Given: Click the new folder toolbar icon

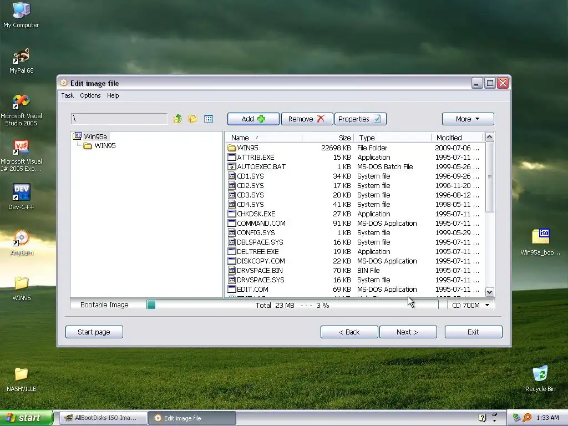Looking at the screenshot, I should pyautogui.click(x=192, y=119).
